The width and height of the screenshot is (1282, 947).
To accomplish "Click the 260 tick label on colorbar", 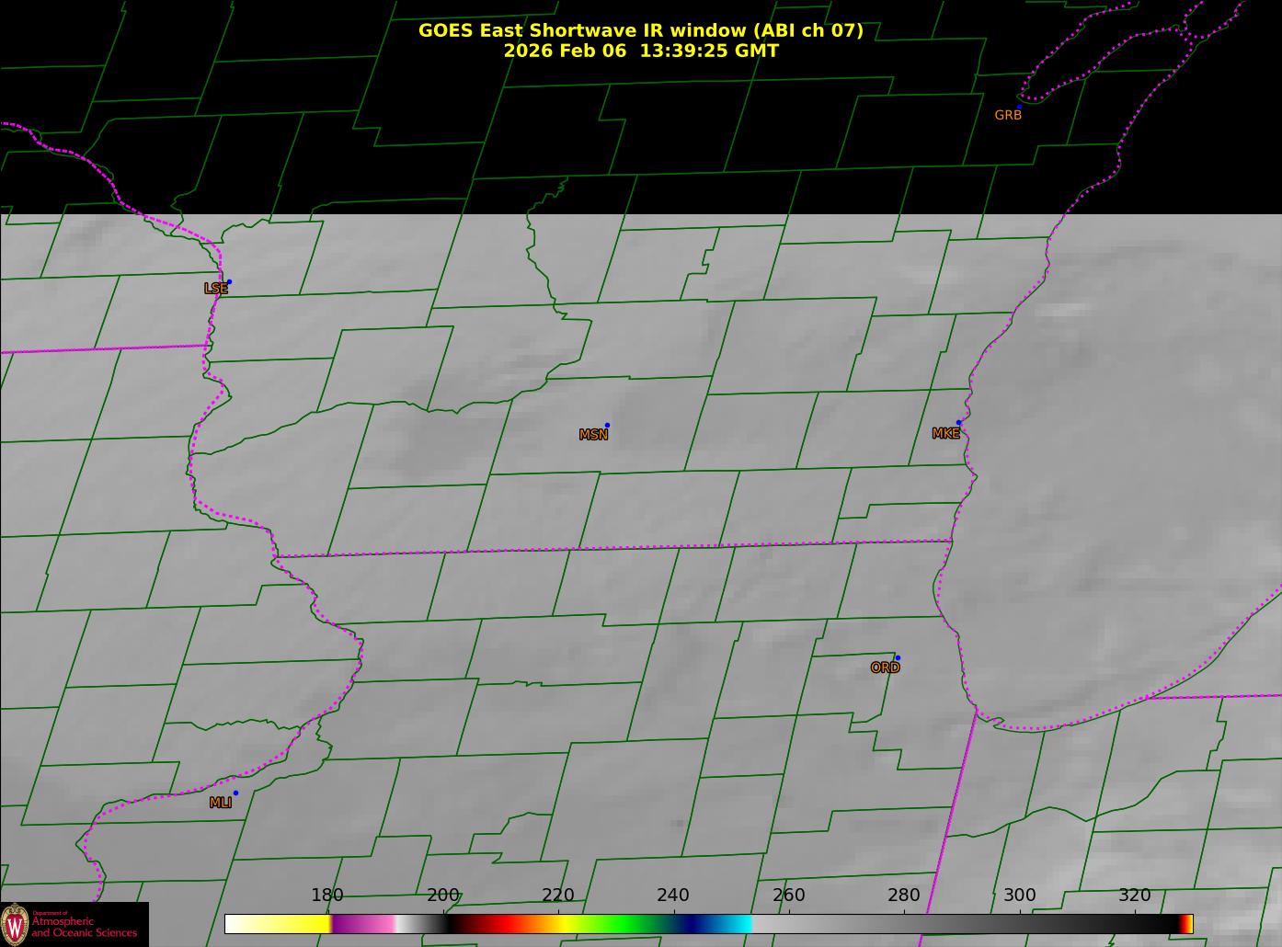I will pos(788,896).
